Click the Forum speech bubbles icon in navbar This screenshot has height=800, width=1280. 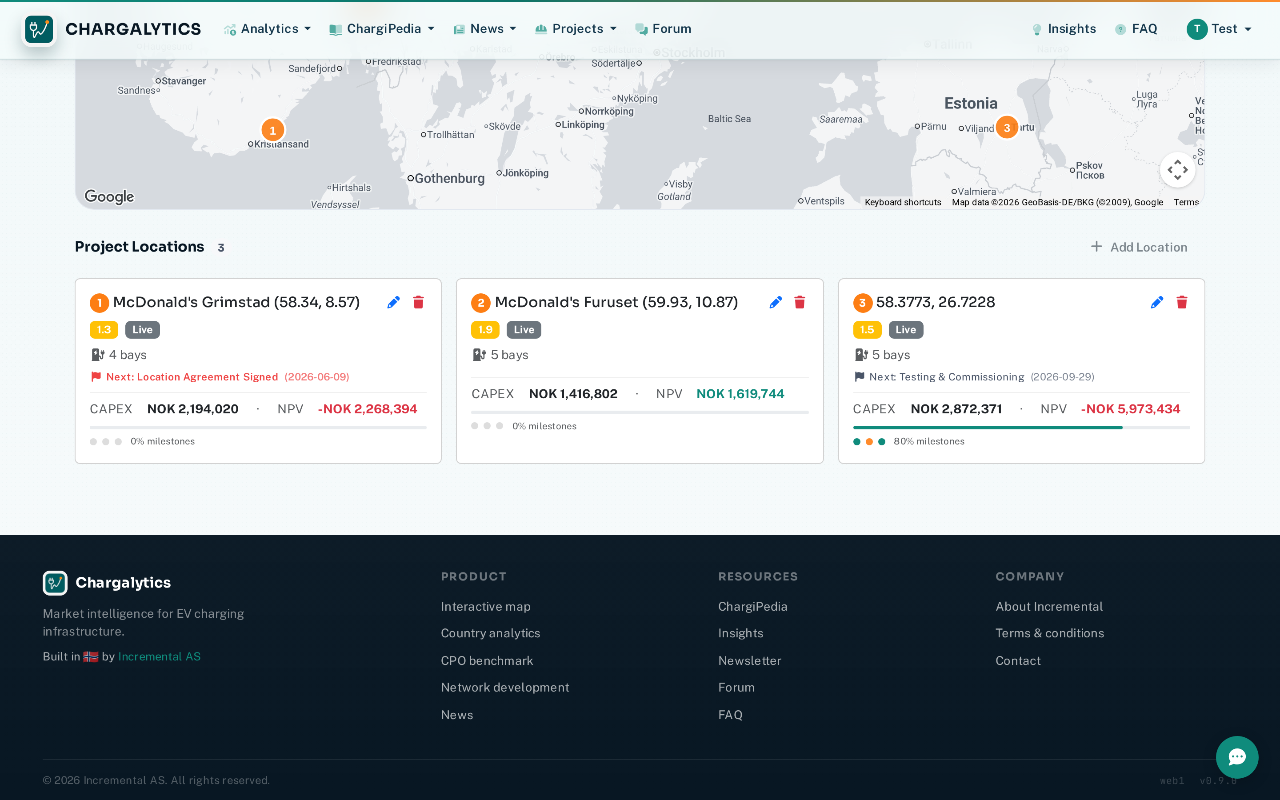[x=641, y=30]
